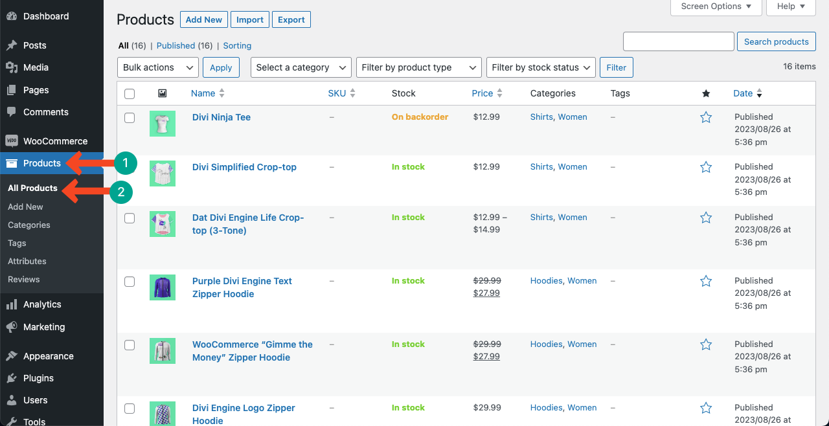Click the Export button
Image resolution: width=829 pixels, height=426 pixels.
coord(291,19)
